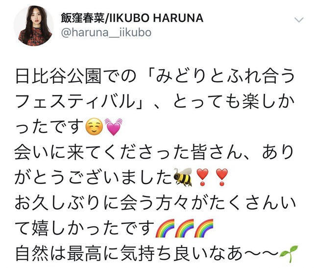Viewport: 316px width, 268px height.
Task: Click the green seedling emoji
Action: click(289, 254)
